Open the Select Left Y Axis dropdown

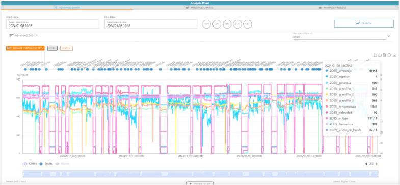(16, 181)
